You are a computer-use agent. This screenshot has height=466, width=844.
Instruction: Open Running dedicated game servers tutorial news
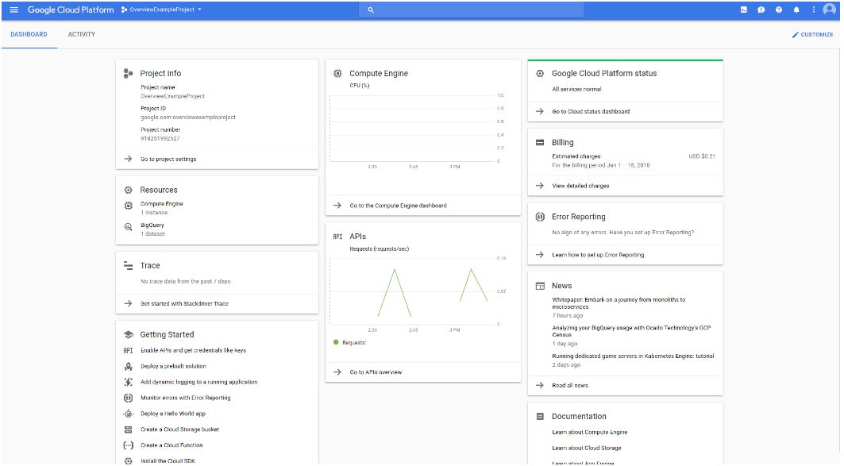coord(633,356)
